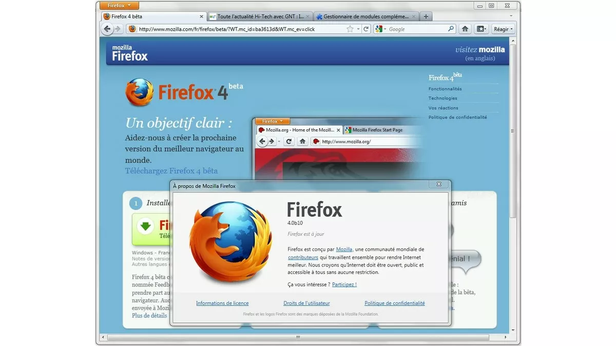616x346 pixels.
Task: Close the À propos de Mozilla Firefox dialog
Action: 439,184
